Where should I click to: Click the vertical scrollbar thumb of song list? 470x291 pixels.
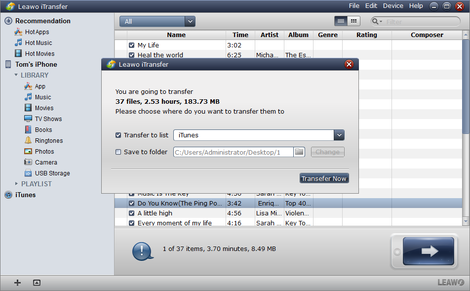point(466,86)
